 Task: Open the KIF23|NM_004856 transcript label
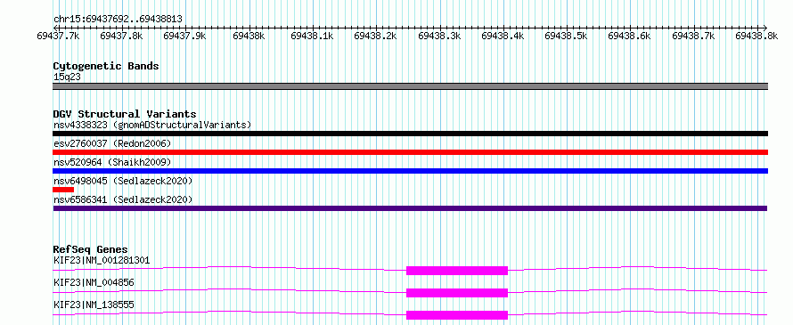(x=94, y=282)
